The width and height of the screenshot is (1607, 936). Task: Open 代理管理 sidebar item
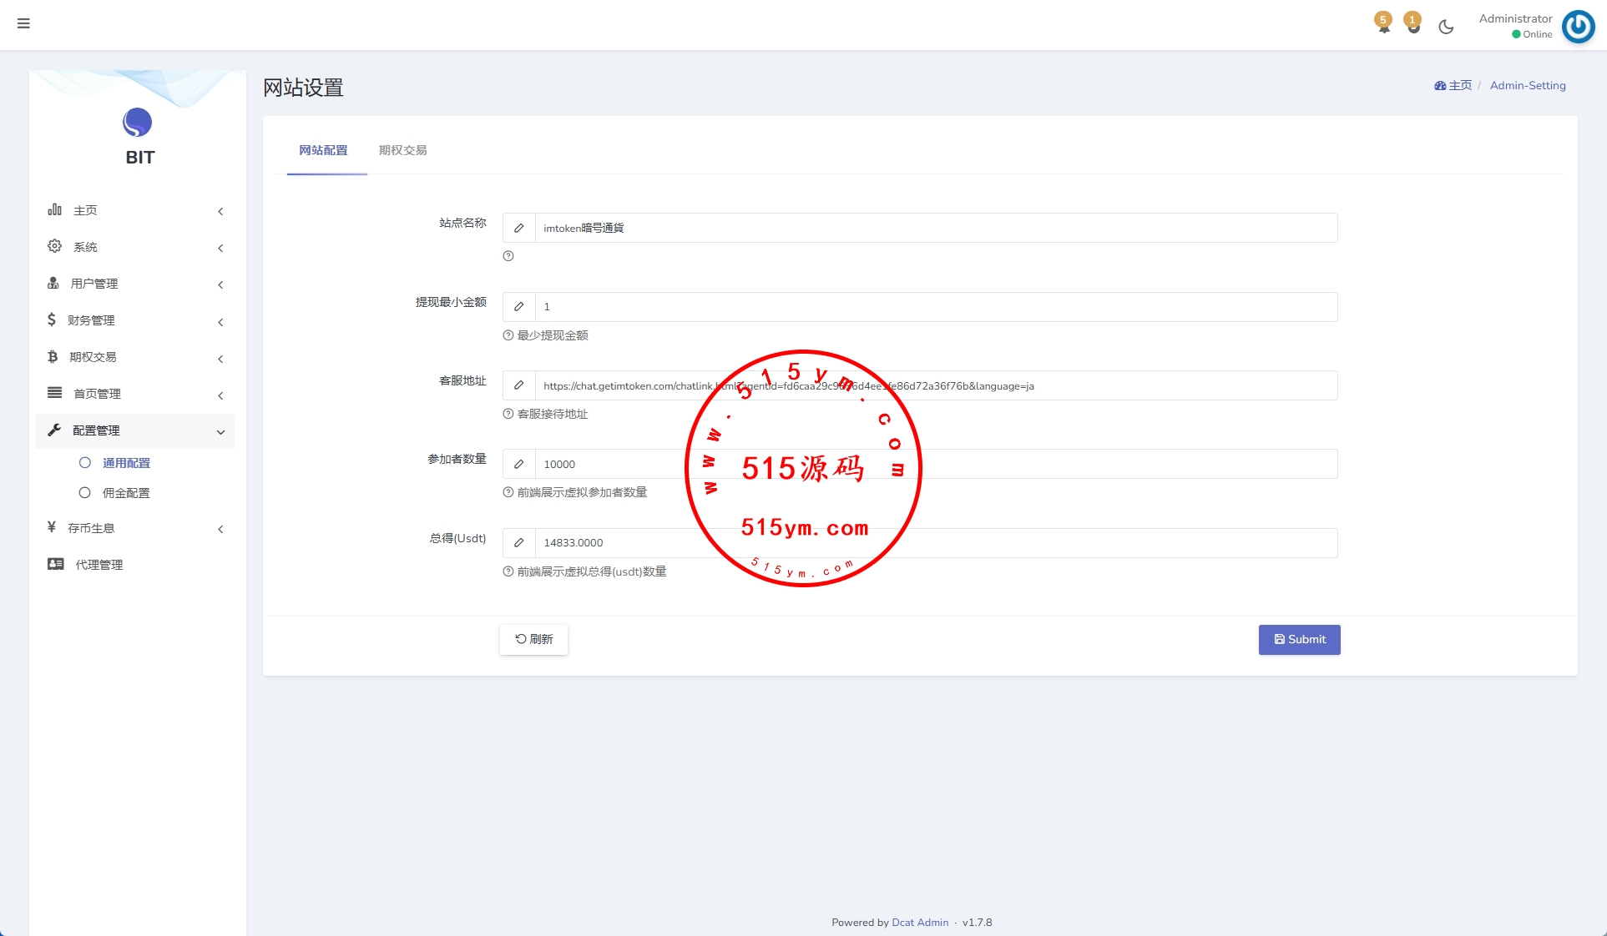pyautogui.click(x=99, y=565)
